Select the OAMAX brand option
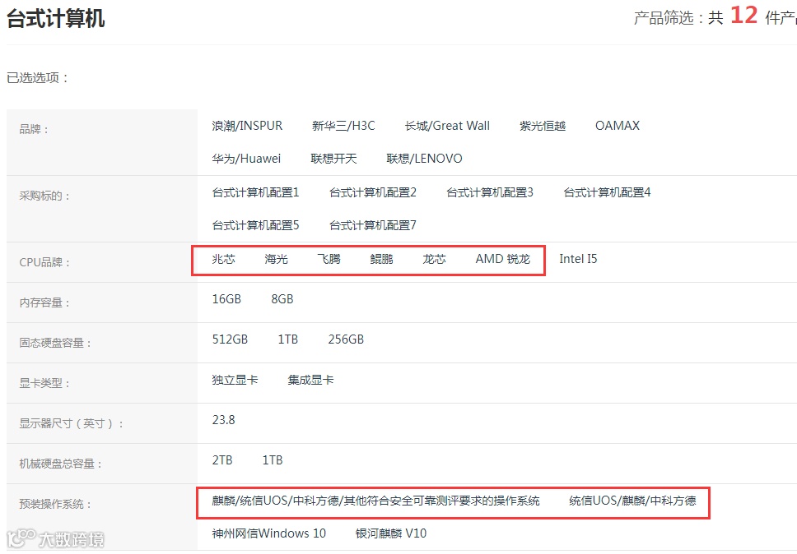The height and width of the screenshot is (554, 797). 618,126
